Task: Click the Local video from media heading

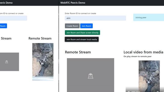Action: [x=143, y=52]
